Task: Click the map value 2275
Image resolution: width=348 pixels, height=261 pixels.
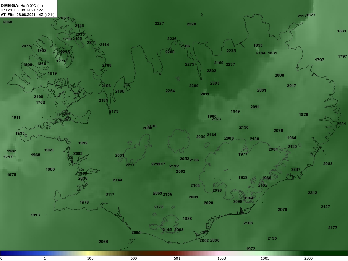Action: tap(190, 64)
